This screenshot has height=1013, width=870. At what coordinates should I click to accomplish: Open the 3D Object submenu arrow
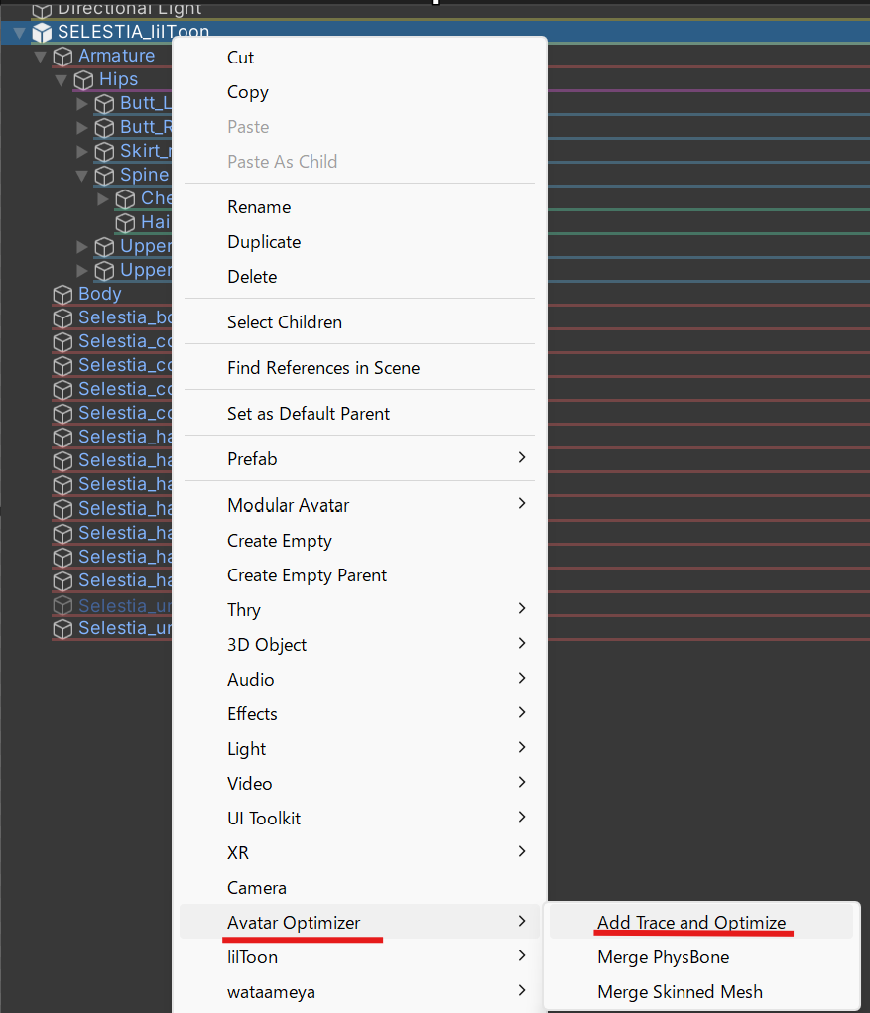click(x=522, y=644)
